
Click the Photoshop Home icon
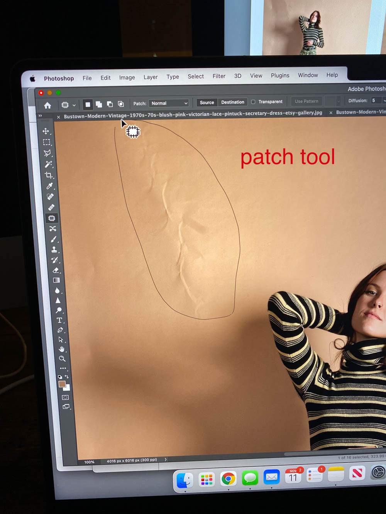pos(47,104)
